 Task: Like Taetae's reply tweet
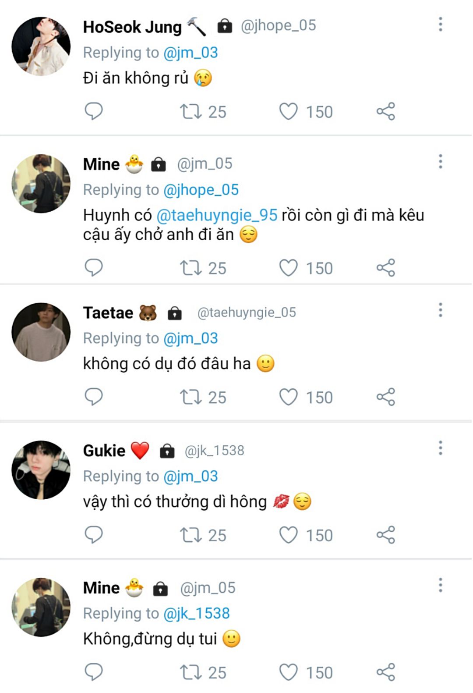(289, 397)
